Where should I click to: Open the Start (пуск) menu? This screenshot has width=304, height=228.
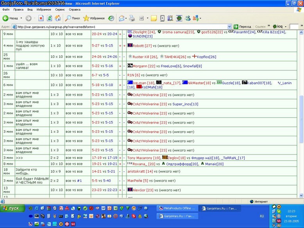point(13,208)
